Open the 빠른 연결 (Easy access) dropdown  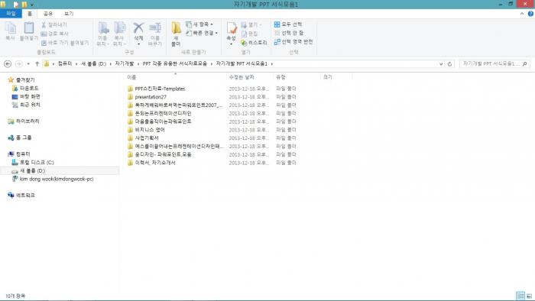[202, 33]
